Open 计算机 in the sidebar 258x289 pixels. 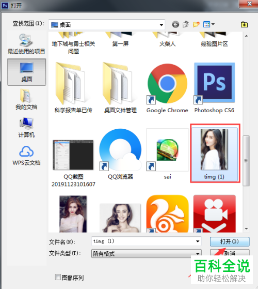pyautogui.click(x=26, y=127)
